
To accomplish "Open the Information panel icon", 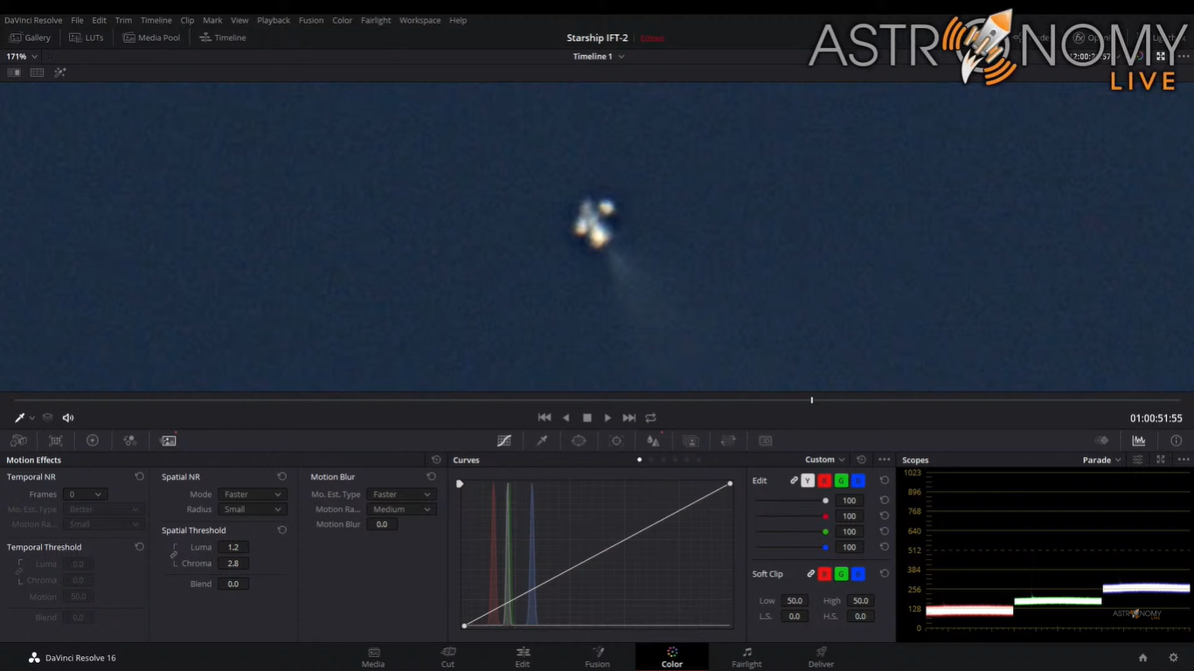I will pyautogui.click(x=1176, y=441).
